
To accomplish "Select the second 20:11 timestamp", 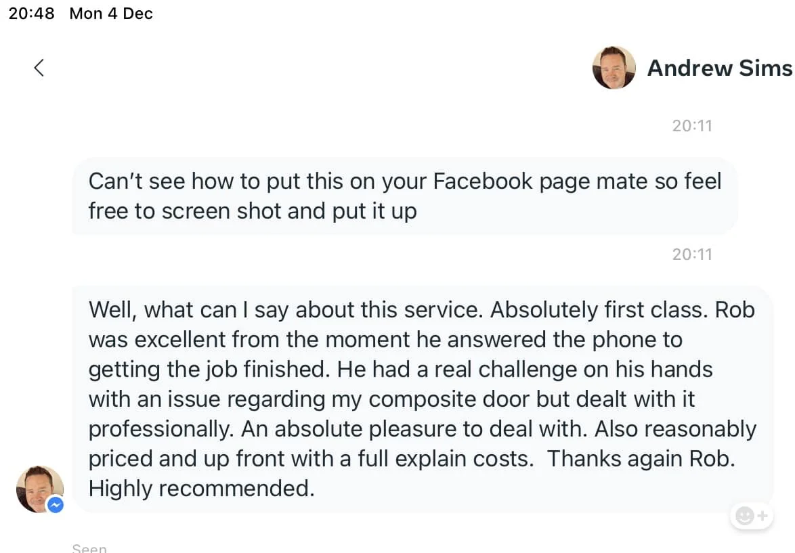I will coord(692,254).
